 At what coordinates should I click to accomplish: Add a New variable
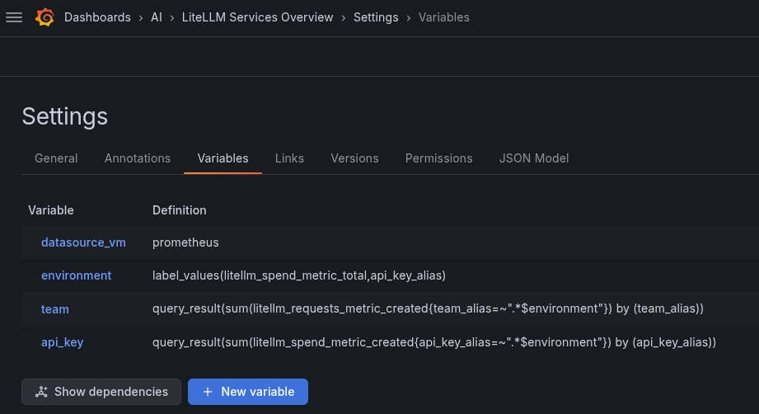[248, 392]
